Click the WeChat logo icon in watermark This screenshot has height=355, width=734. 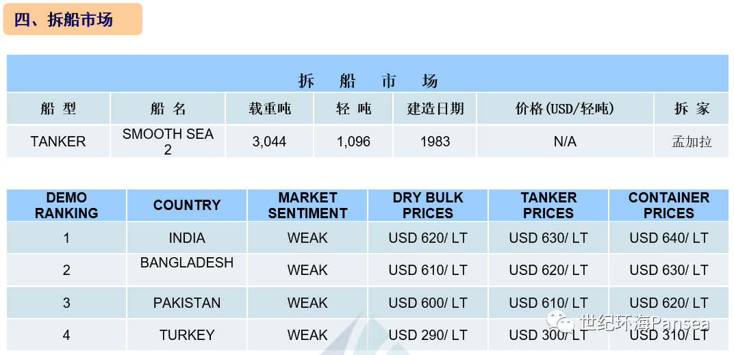click(x=561, y=321)
